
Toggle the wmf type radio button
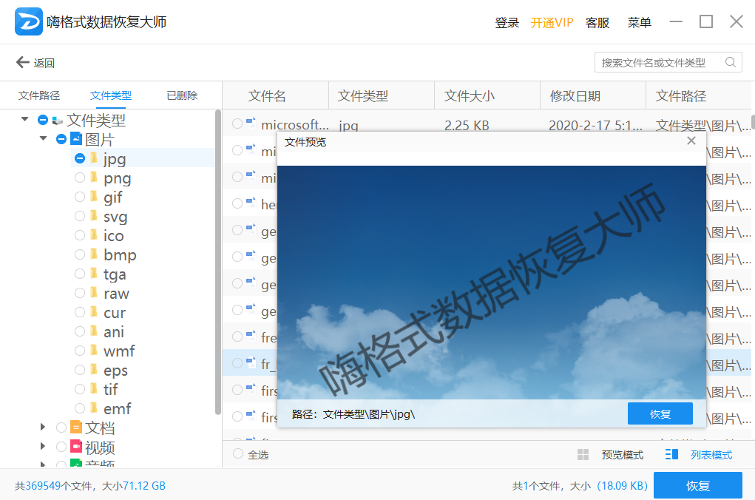(80, 351)
